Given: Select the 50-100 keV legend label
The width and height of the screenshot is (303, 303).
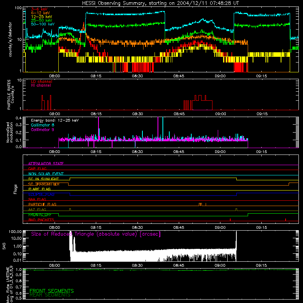Looking at the screenshot, I should tap(43, 24).
